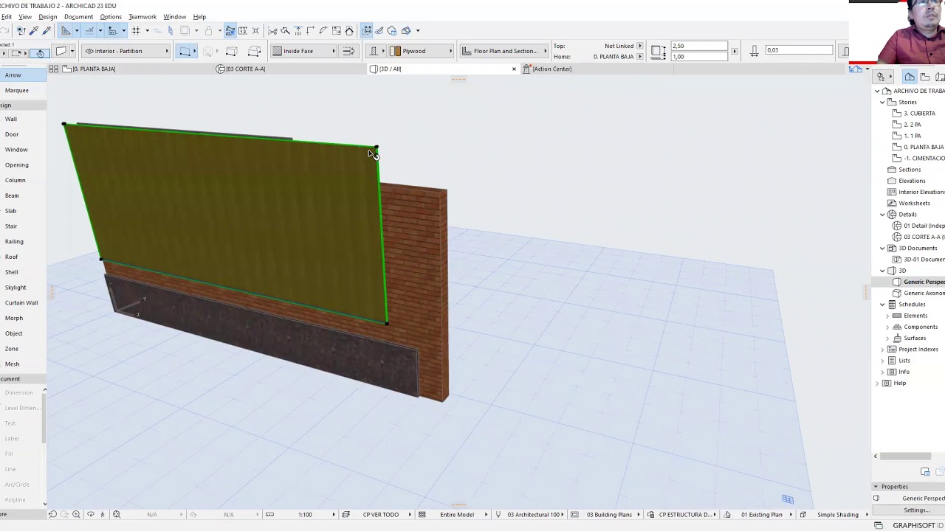The width and height of the screenshot is (945, 531).
Task: Pick the eyedropper Pick Up Parameters tool
Action: (x=34, y=30)
